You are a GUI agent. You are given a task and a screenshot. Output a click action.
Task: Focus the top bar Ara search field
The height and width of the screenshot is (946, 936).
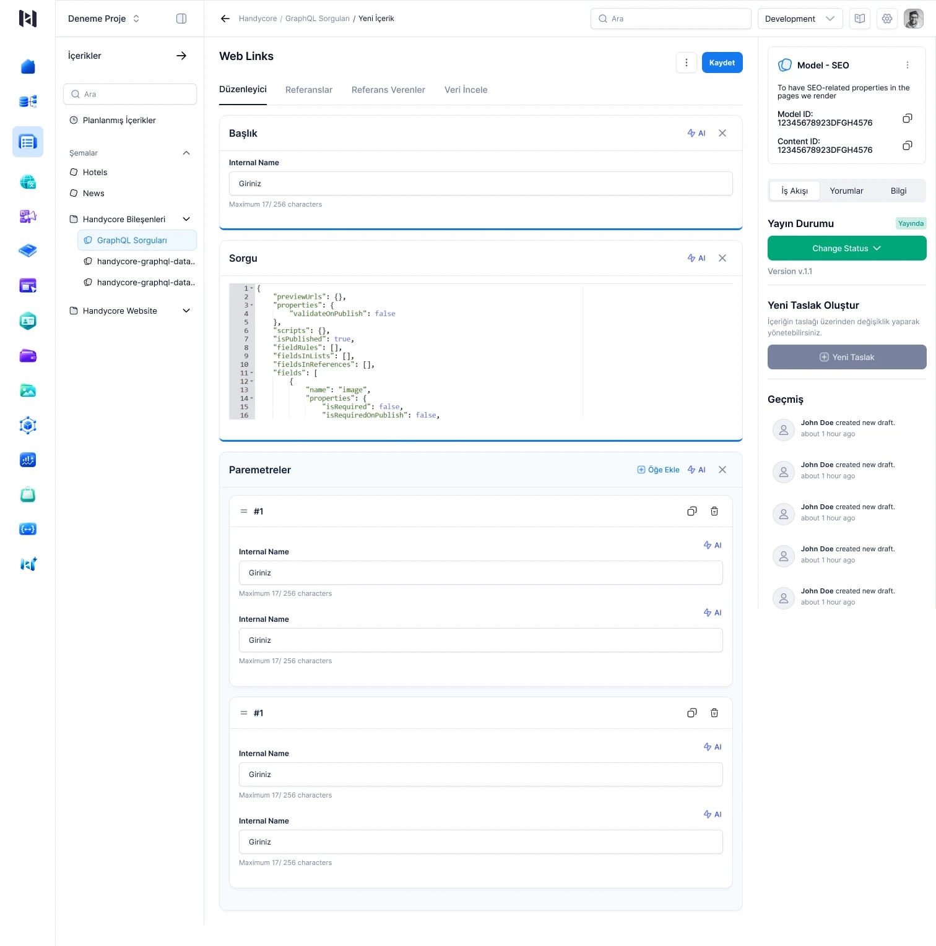tap(670, 19)
